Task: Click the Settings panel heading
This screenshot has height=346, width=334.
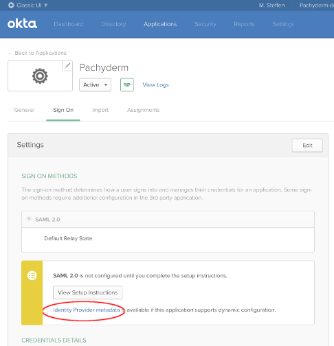Action: click(30, 145)
